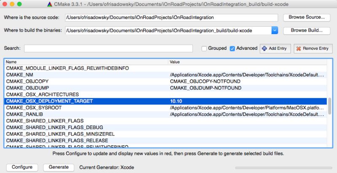The image size is (337, 173).
Task: Click the 10.10 deployment target value
Action: pos(176,101)
